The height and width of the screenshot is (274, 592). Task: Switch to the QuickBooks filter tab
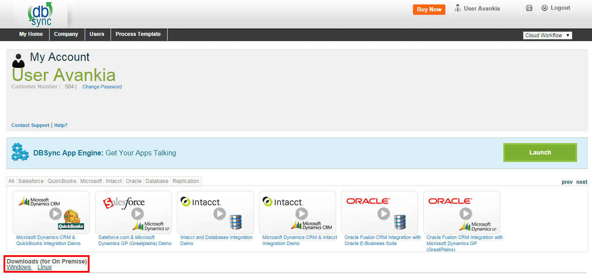tap(62, 181)
